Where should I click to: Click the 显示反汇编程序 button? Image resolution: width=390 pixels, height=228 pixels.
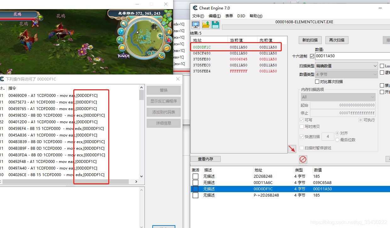[x=164, y=101]
